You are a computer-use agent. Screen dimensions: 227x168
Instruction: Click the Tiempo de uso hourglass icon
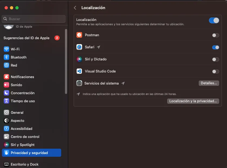6,101
